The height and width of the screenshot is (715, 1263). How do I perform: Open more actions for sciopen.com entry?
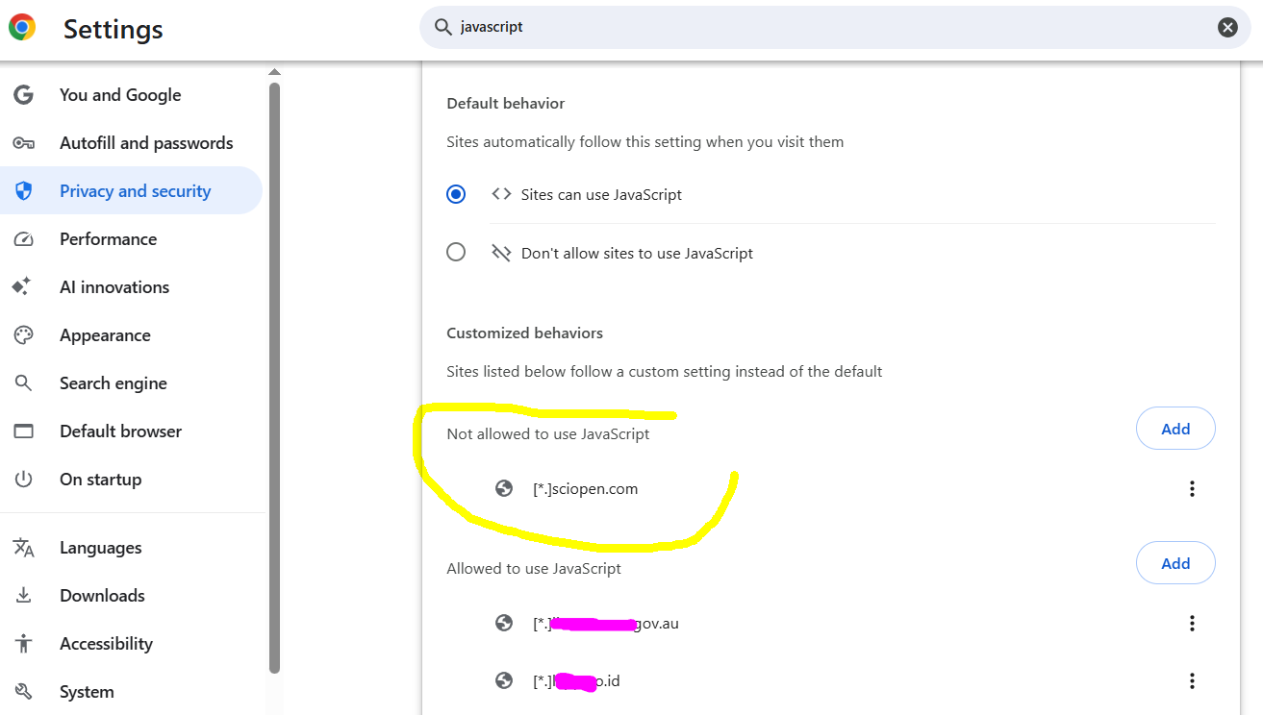click(x=1192, y=489)
